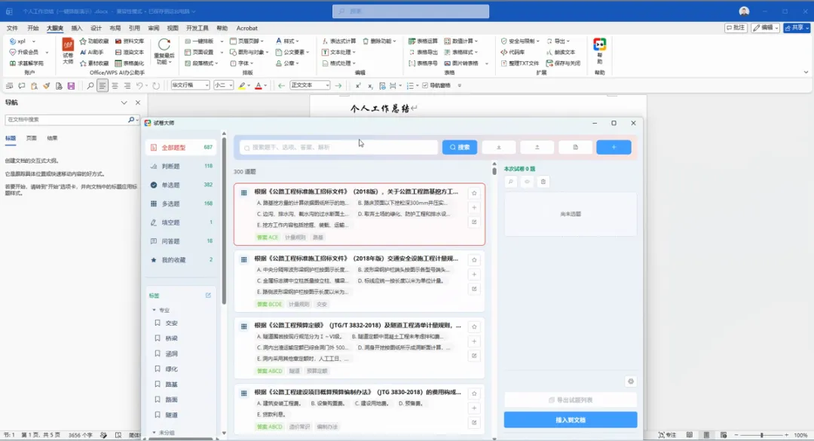This screenshot has width=814, height=441.
Task: Open 资料文库 library
Action: coord(130,41)
